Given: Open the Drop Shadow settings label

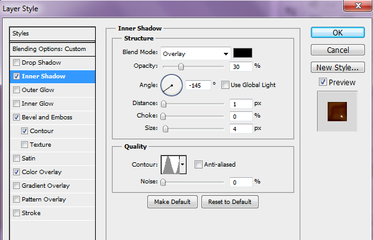Looking at the screenshot, I should pyautogui.click(x=42, y=63).
